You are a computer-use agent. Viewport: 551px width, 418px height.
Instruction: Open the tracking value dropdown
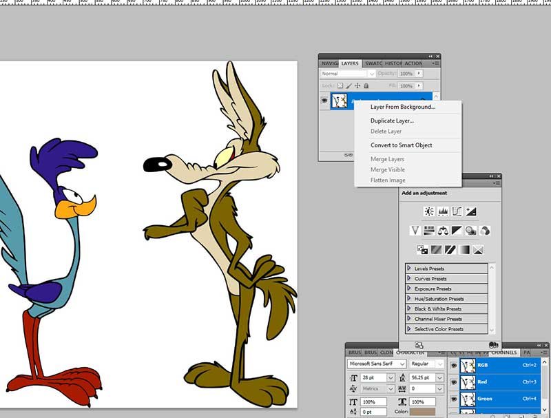(x=439, y=388)
